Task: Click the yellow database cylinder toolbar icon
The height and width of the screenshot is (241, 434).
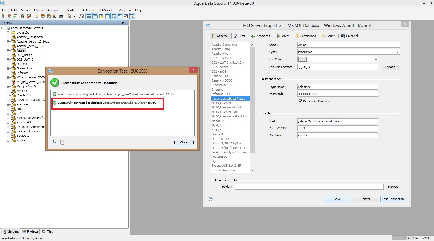Action: click(101, 16)
